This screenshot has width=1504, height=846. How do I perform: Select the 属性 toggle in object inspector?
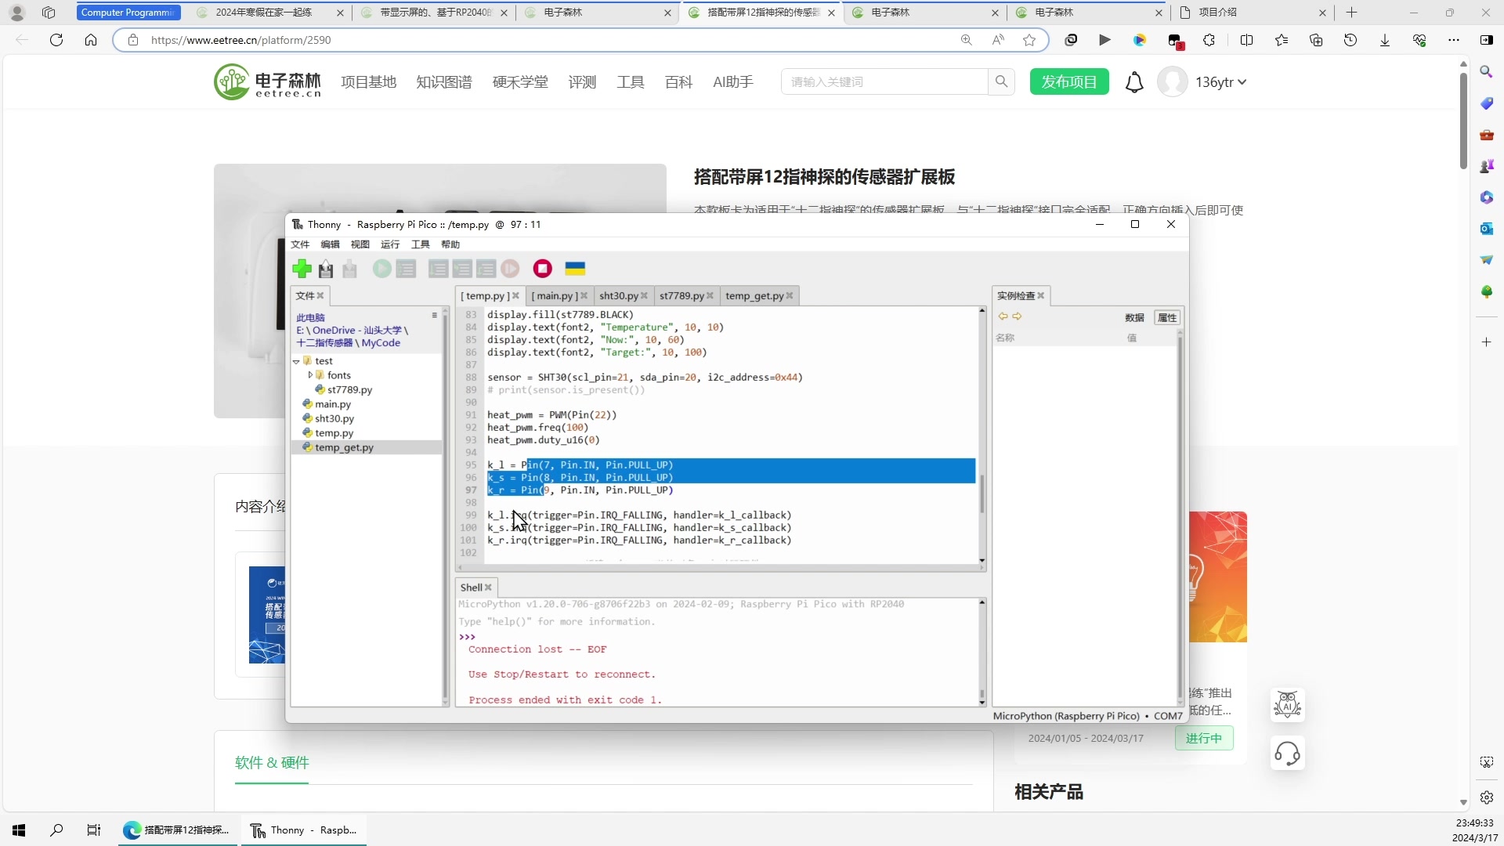pos(1167,317)
